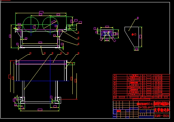Click the red δ=5 thickness annotation
174x122 pixels.
tap(134, 34)
